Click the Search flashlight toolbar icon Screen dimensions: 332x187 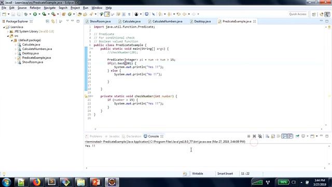pyautogui.click(x=91, y=14)
